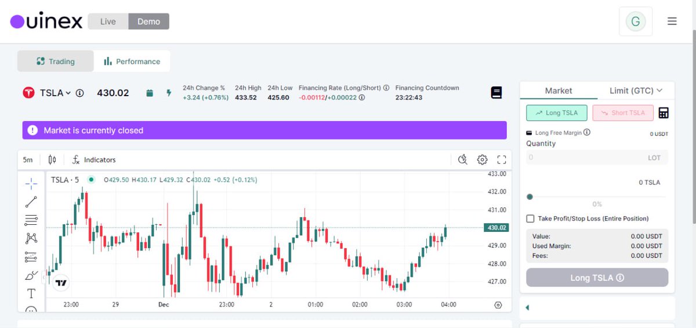The height and width of the screenshot is (328, 696).
Task: Submit the grey Long TSLA order button
Action: pos(597,278)
